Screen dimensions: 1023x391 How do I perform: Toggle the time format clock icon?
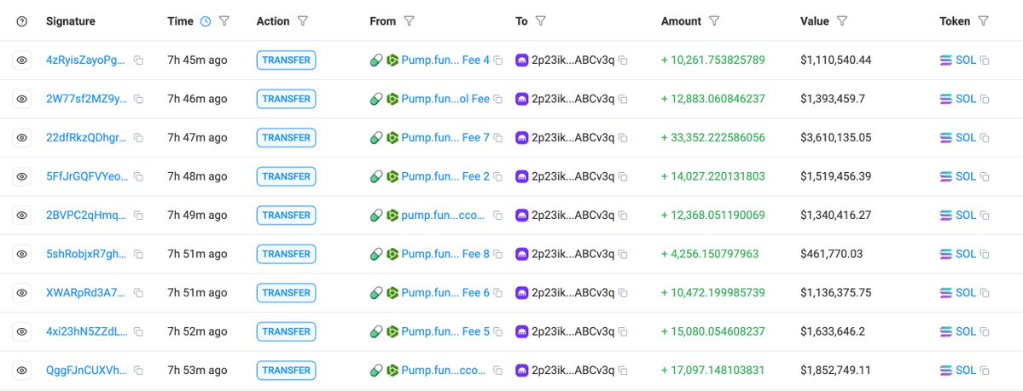pyautogui.click(x=206, y=21)
